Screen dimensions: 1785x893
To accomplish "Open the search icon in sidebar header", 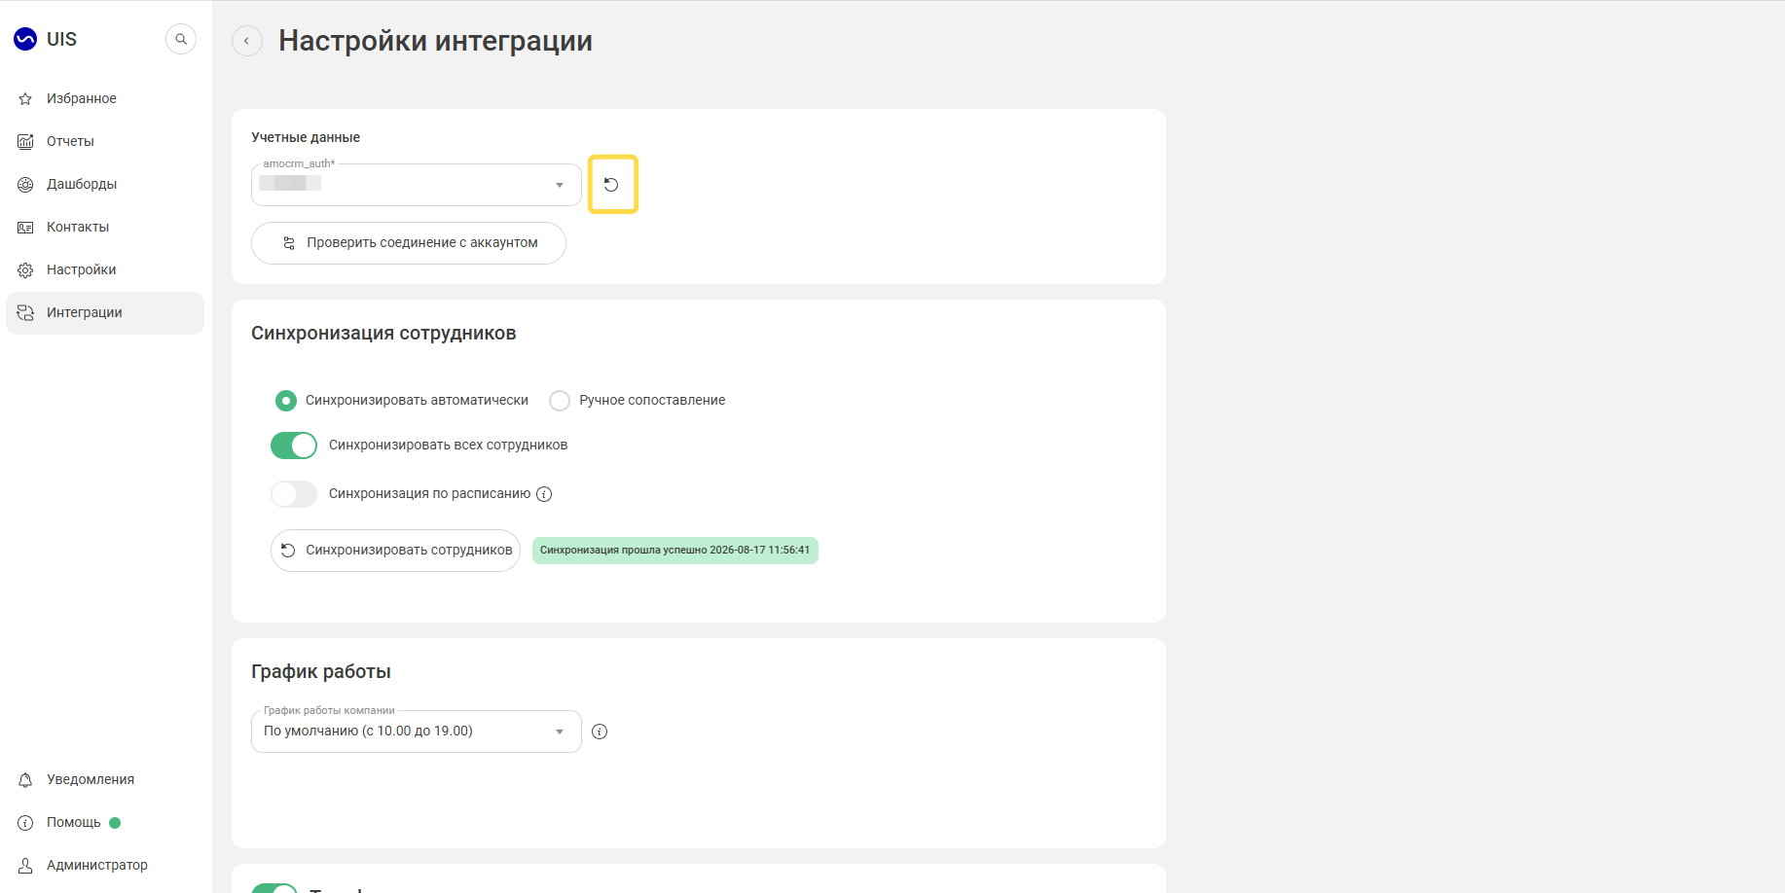I will tap(181, 39).
